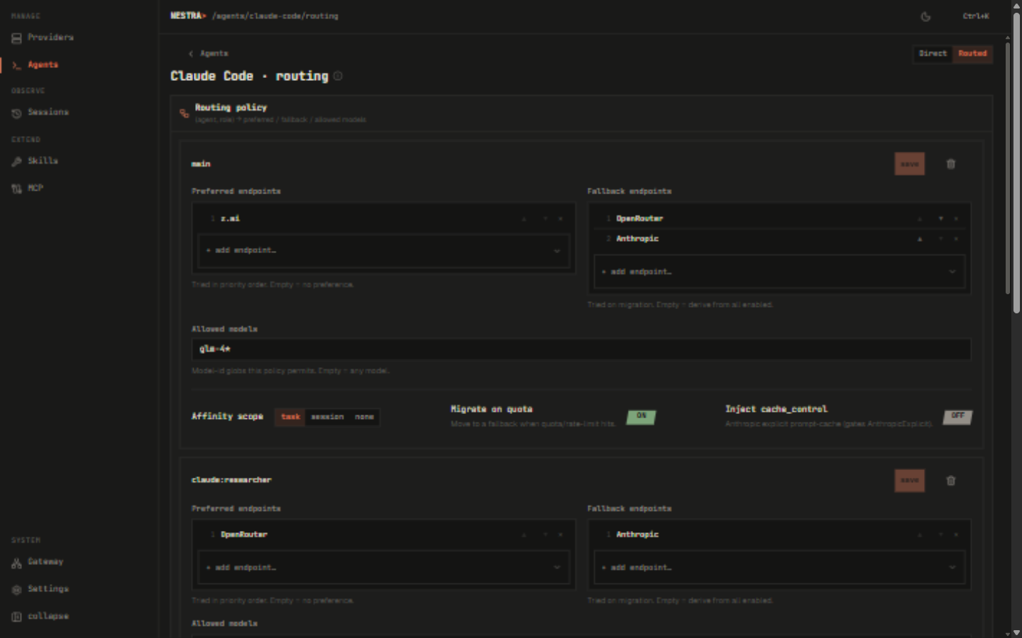1022x638 pixels.
Task: Click the /agents/claude-code/routing breadcrumb path
Action: click(x=275, y=16)
